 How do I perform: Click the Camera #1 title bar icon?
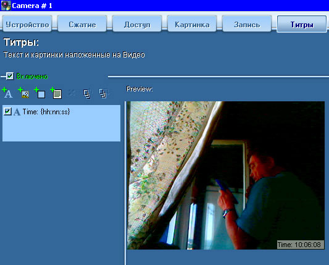pyautogui.click(x=6, y=6)
